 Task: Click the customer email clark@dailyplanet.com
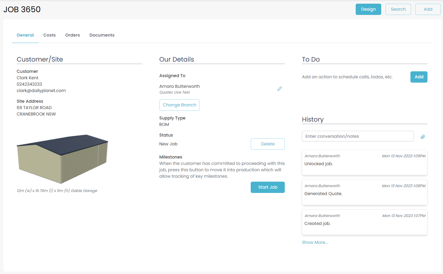(41, 91)
